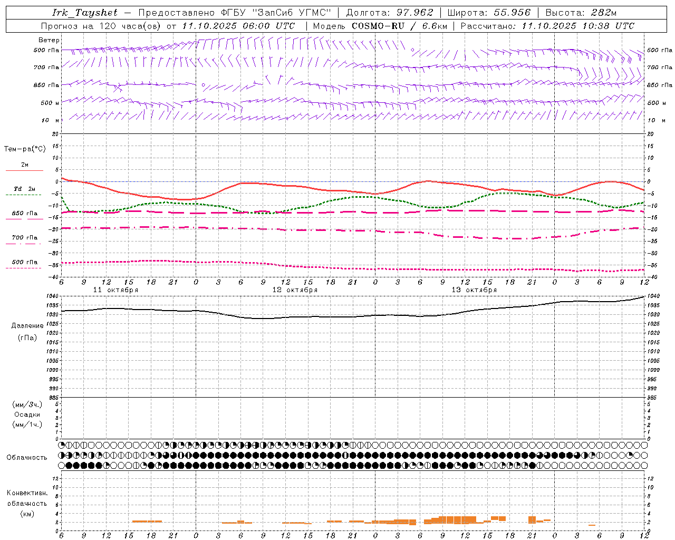The width and height of the screenshot is (675, 540).
Task: Click the left-side '985' pressure axis value
Action: coord(53,398)
